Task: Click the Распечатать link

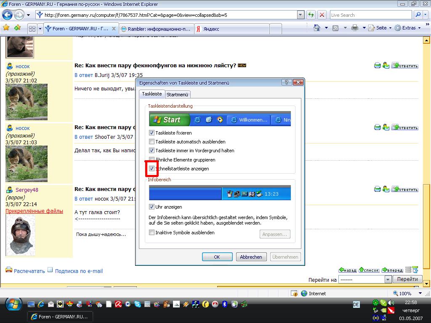Action: coord(29,271)
